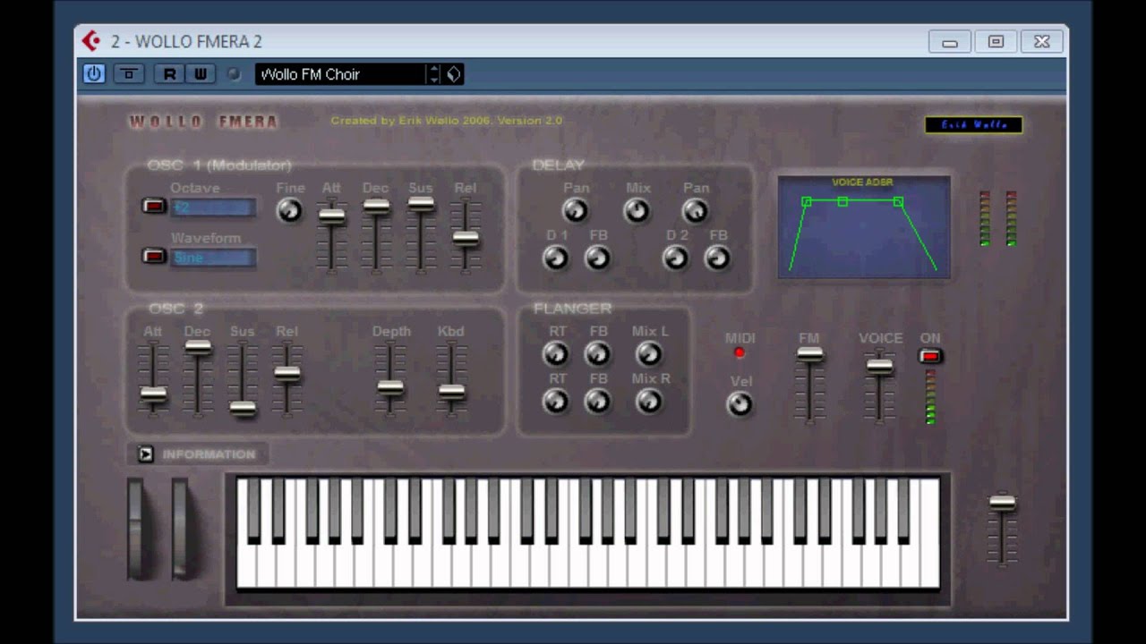This screenshot has height=644, width=1146.
Task: Click the Flanger Mix L knob
Action: pos(649,354)
